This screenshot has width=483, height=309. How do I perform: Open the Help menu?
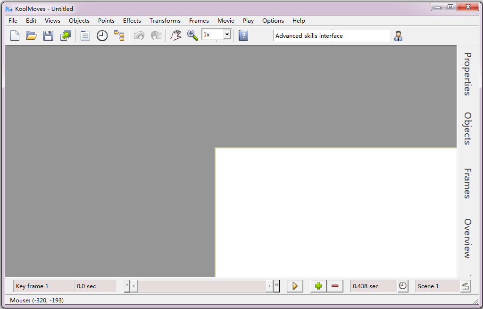point(299,21)
